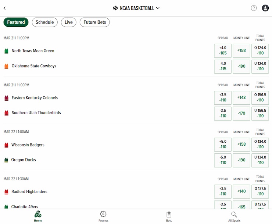
Task: Select Wisconsin +5.0 spread bet
Action: (223, 144)
